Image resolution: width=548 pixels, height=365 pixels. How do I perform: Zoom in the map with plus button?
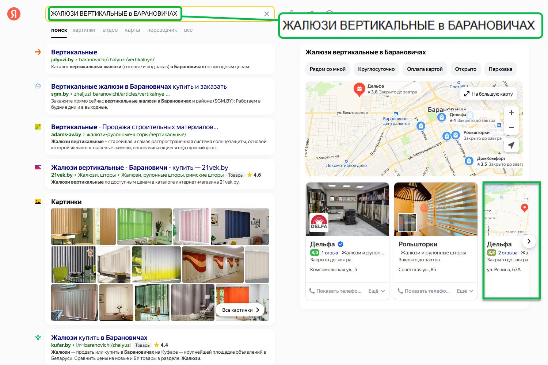511,113
